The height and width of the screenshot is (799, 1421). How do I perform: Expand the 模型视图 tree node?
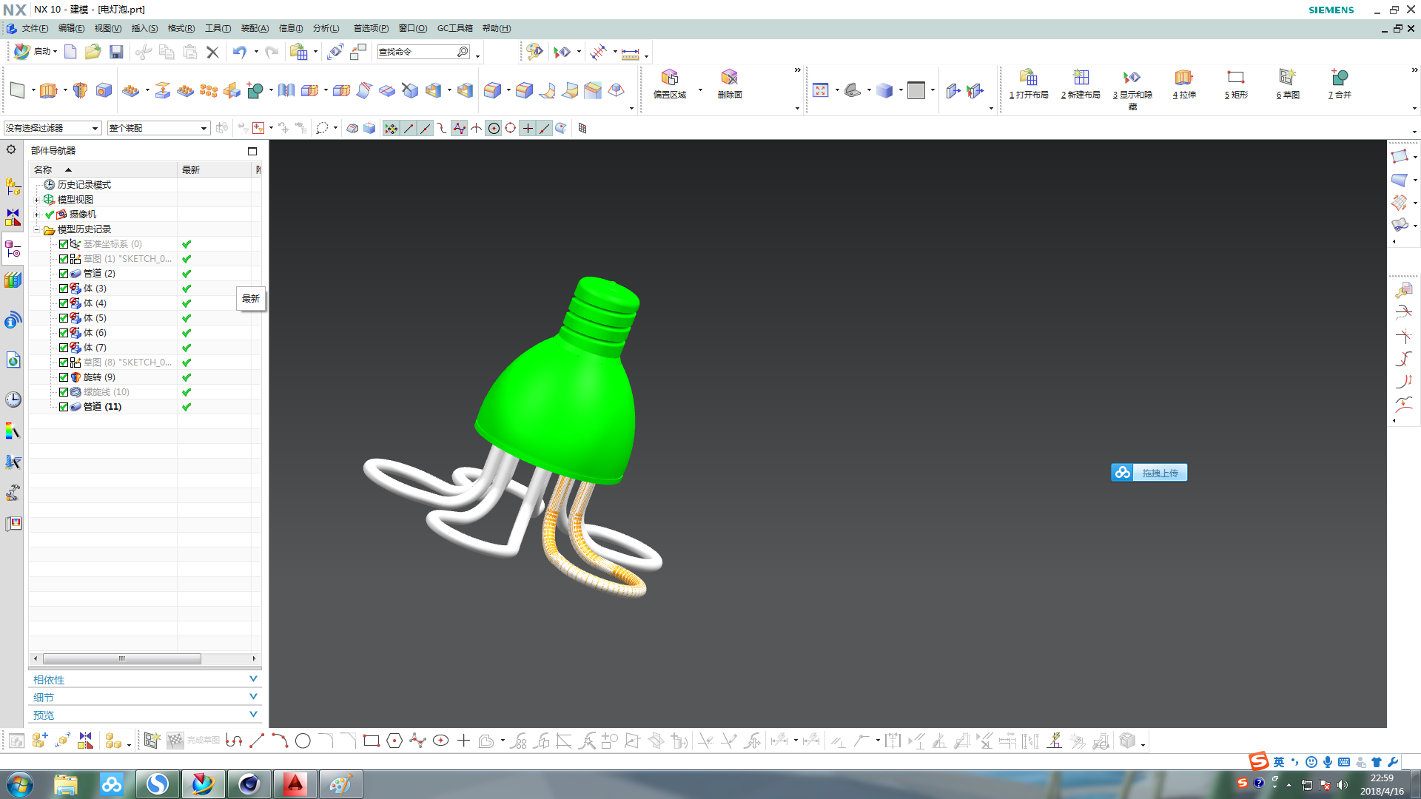[36, 200]
